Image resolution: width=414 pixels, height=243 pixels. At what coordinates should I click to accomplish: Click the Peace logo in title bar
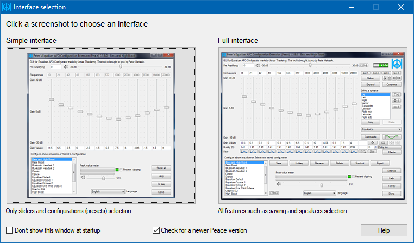pyautogui.click(x=7, y=7)
